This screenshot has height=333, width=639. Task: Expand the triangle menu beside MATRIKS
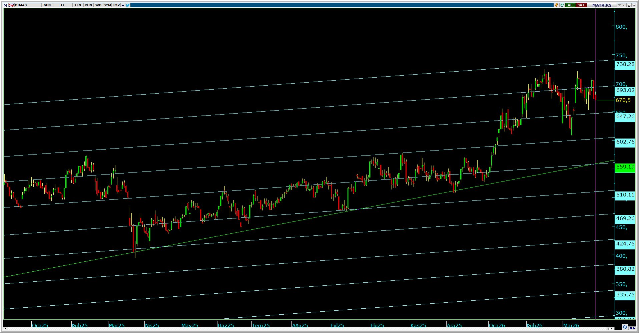tap(620, 5)
